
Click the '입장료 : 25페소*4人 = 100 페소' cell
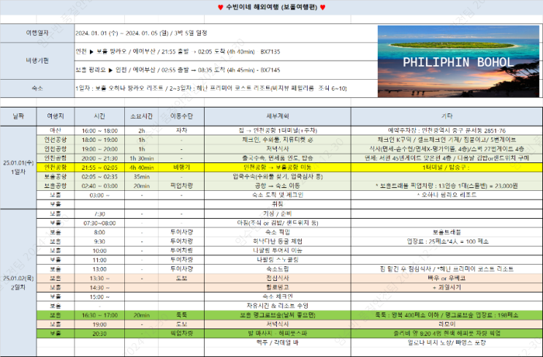point(447,241)
